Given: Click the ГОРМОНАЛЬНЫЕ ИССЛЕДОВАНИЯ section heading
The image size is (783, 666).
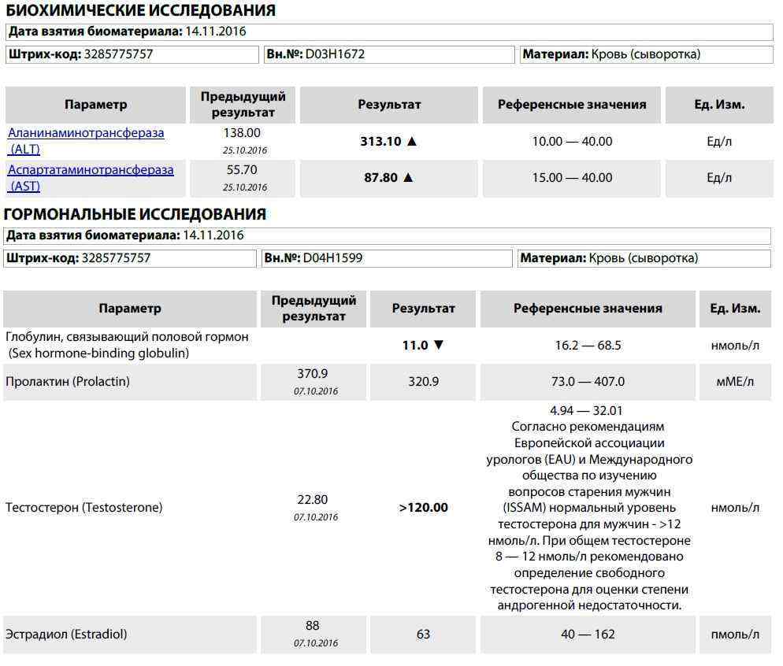Looking at the screenshot, I should [135, 214].
